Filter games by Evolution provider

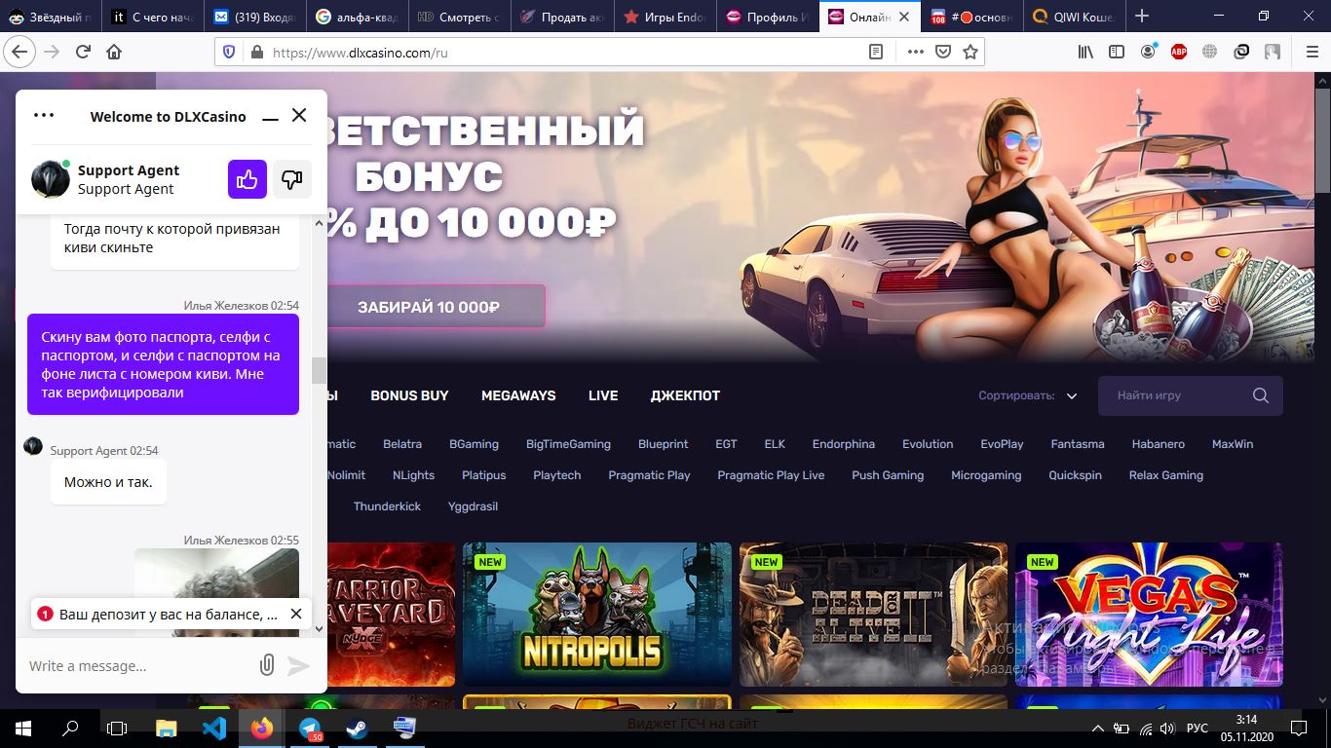[x=928, y=444]
